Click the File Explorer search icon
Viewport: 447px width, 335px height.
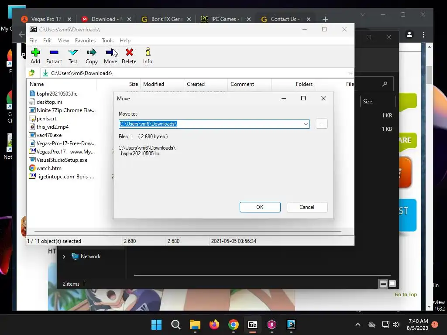pyautogui.click(x=385, y=84)
